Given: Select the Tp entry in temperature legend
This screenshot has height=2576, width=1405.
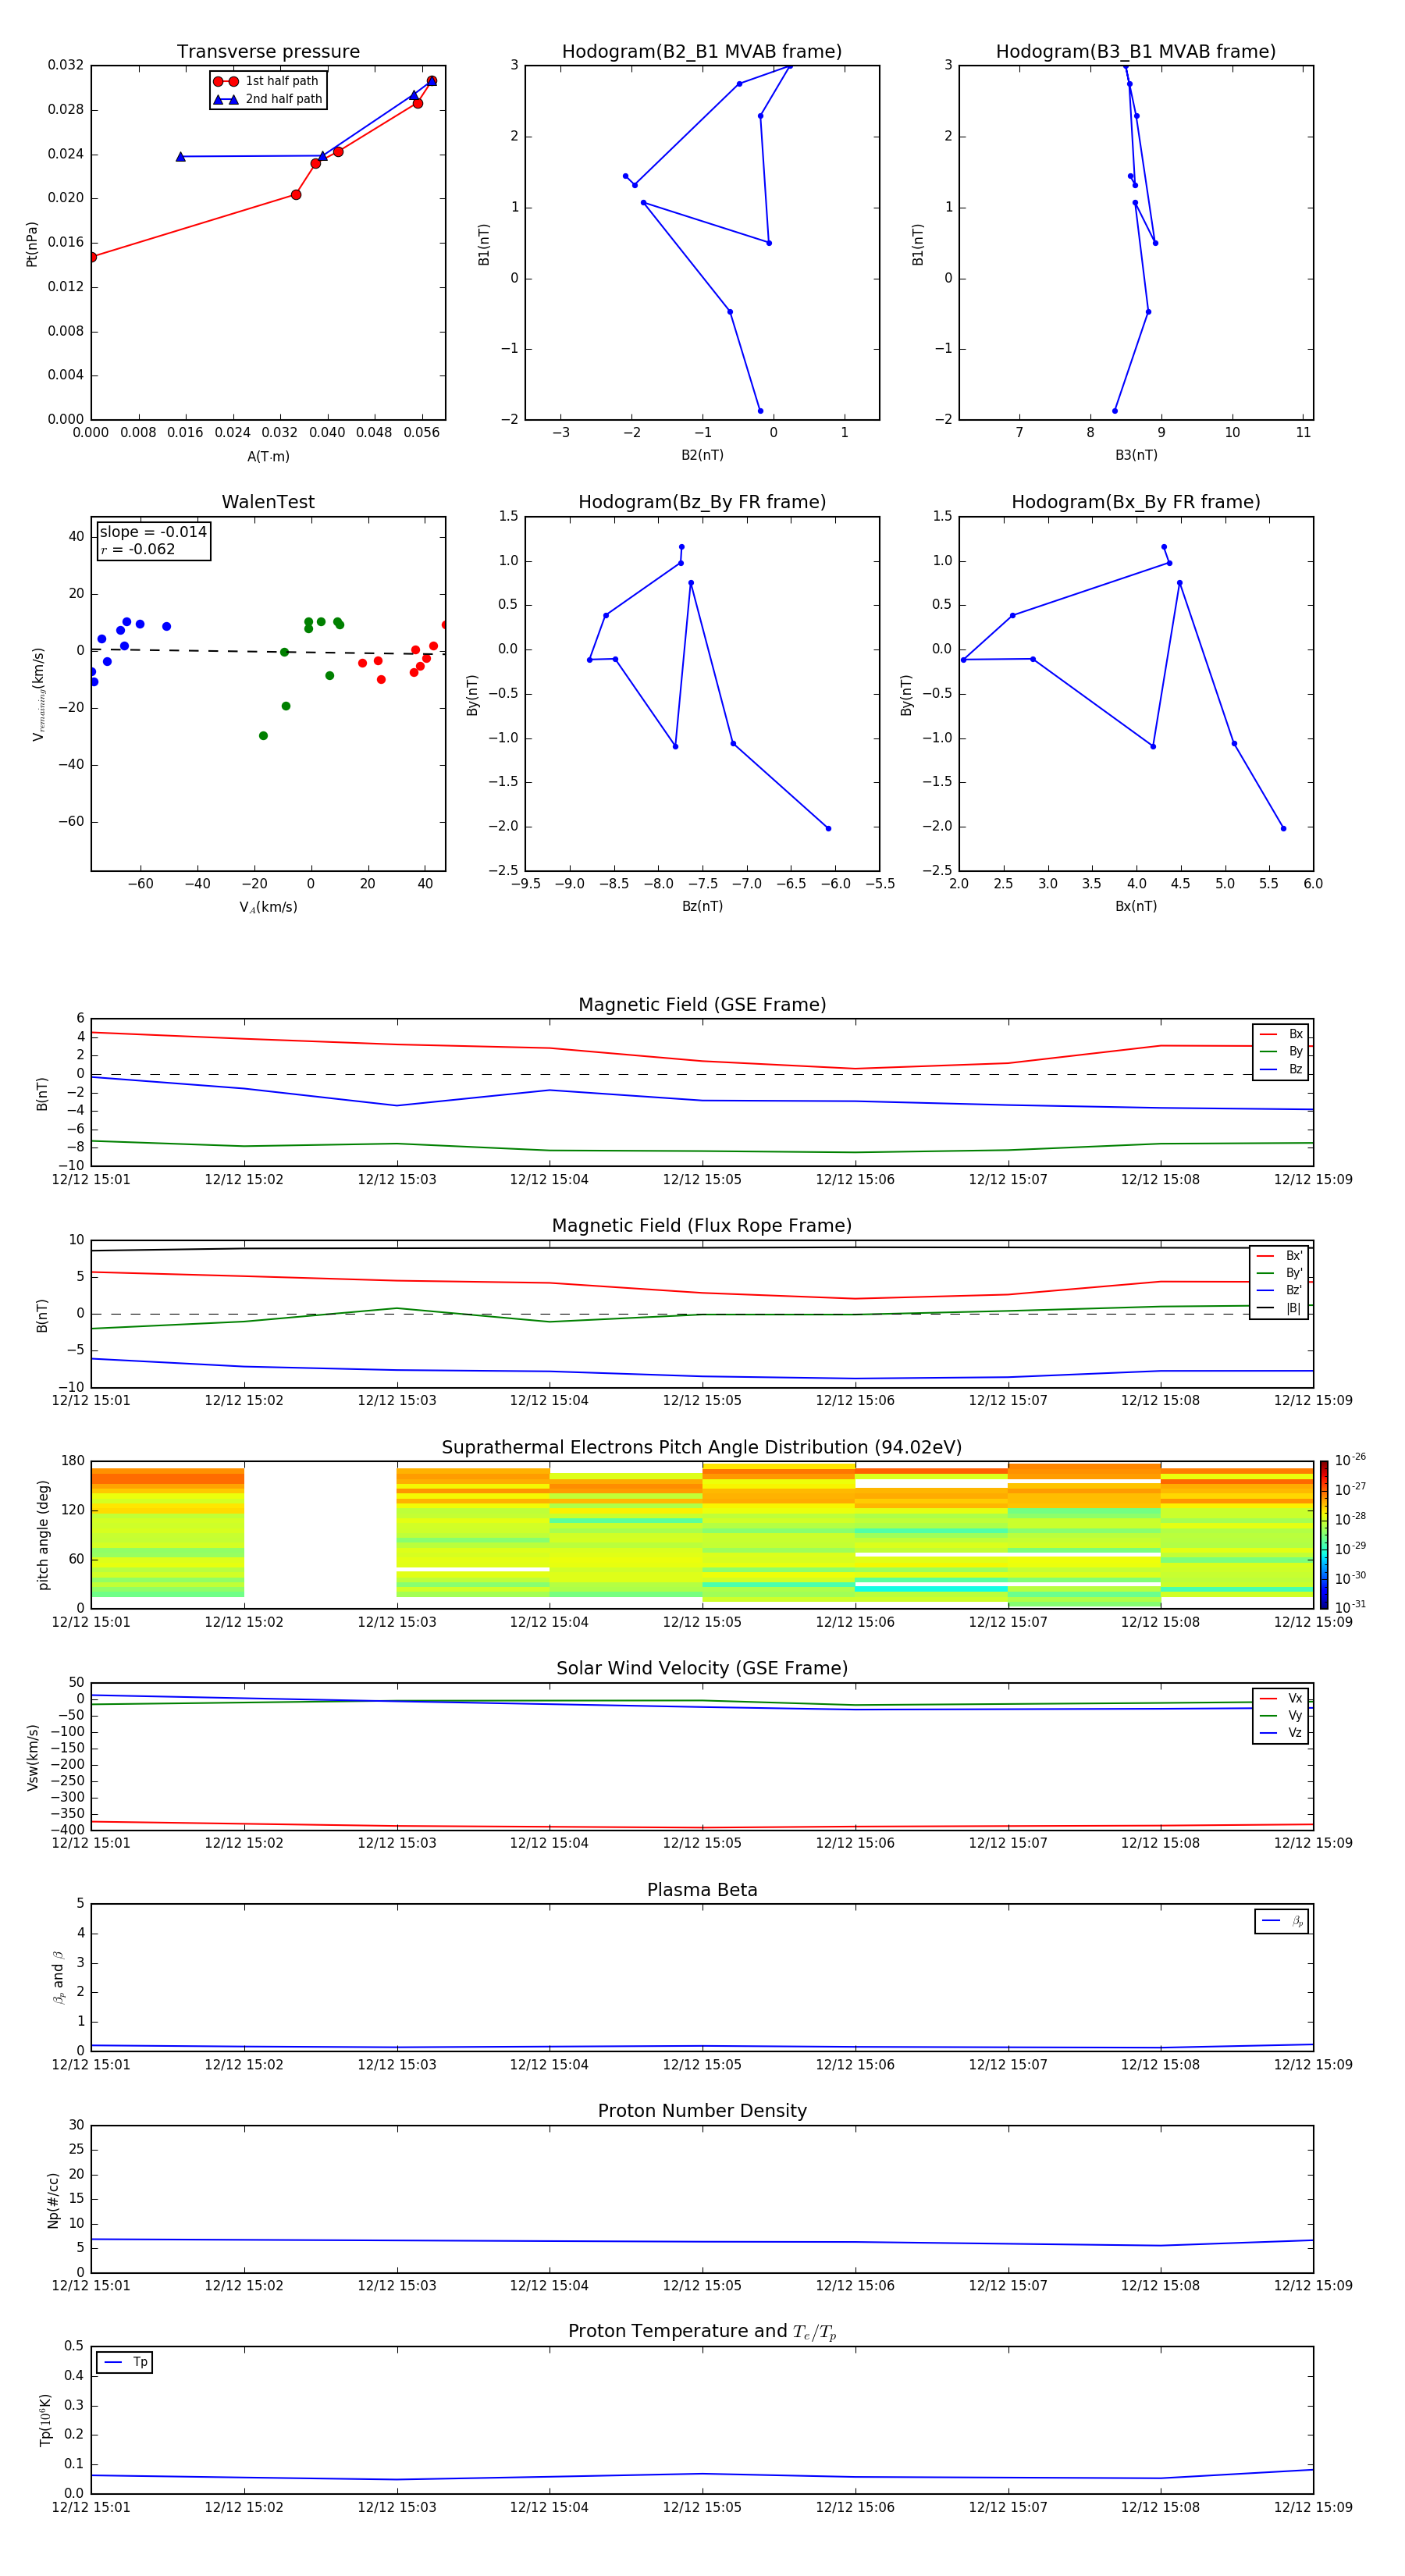Looking at the screenshot, I should tap(125, 2362).
